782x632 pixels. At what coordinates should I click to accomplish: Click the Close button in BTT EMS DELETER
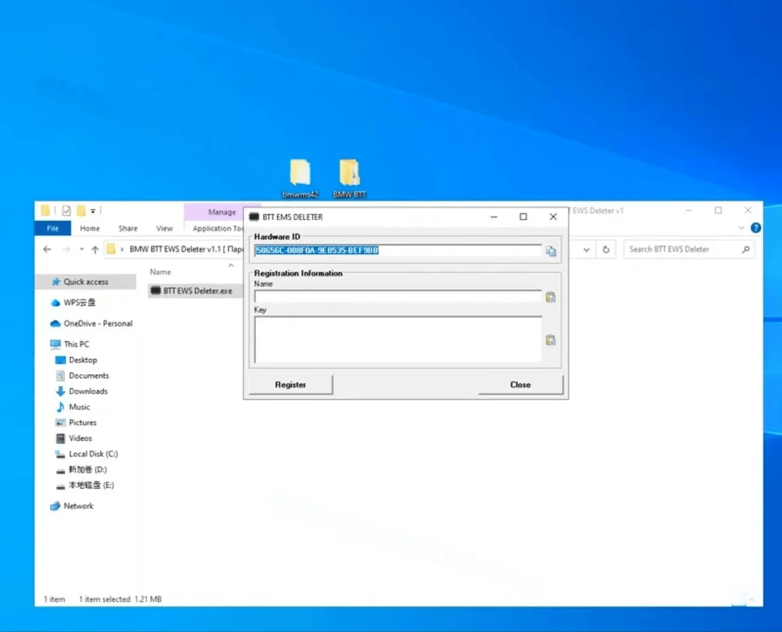point(520,384)
